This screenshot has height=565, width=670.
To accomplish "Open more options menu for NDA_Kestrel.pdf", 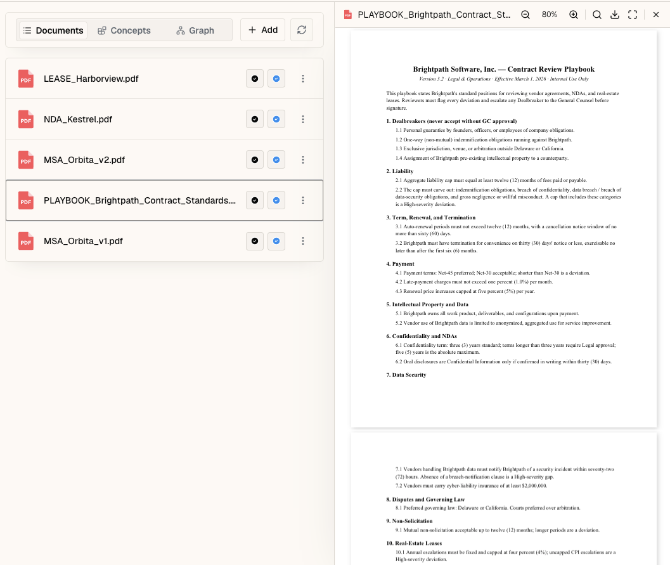I will pos(303,119).
